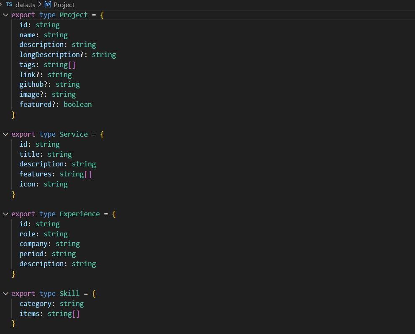Collapse the Skill type fold chevron
Viewport: 415px width, 334px height.
pos(5,293)
